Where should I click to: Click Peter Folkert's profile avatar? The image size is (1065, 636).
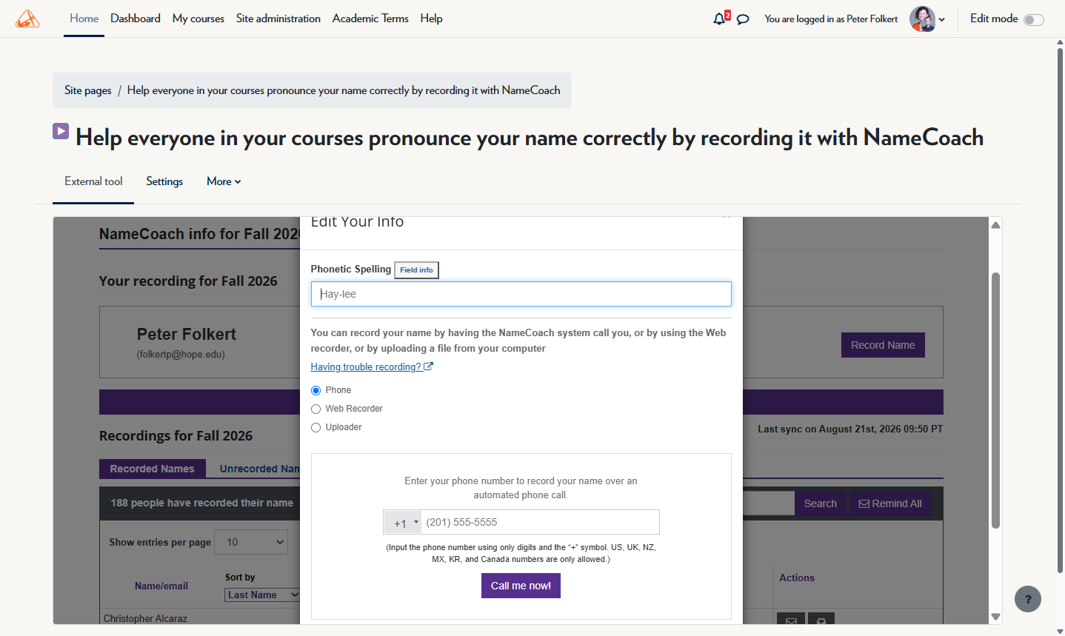(922, 19)
